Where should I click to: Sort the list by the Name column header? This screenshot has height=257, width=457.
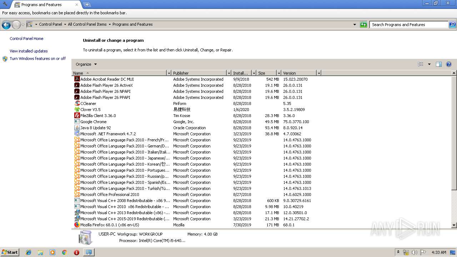click(120, 73)
